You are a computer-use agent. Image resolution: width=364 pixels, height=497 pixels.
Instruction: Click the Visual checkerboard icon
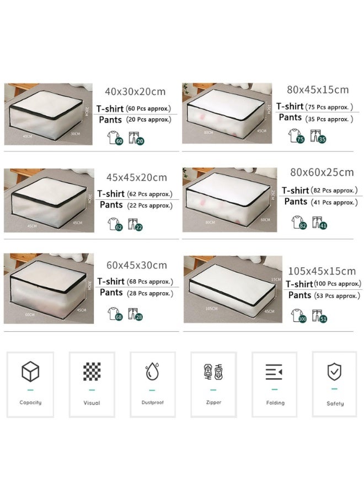[x=92, y=372]
